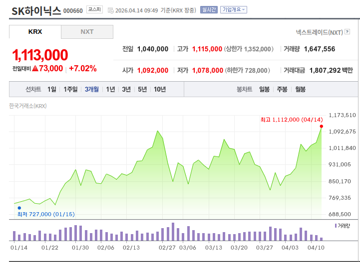The image size is (360, 262).
Task: Click the red high point marker on chart
Action: pyautogui.click(x=322, y=127)
